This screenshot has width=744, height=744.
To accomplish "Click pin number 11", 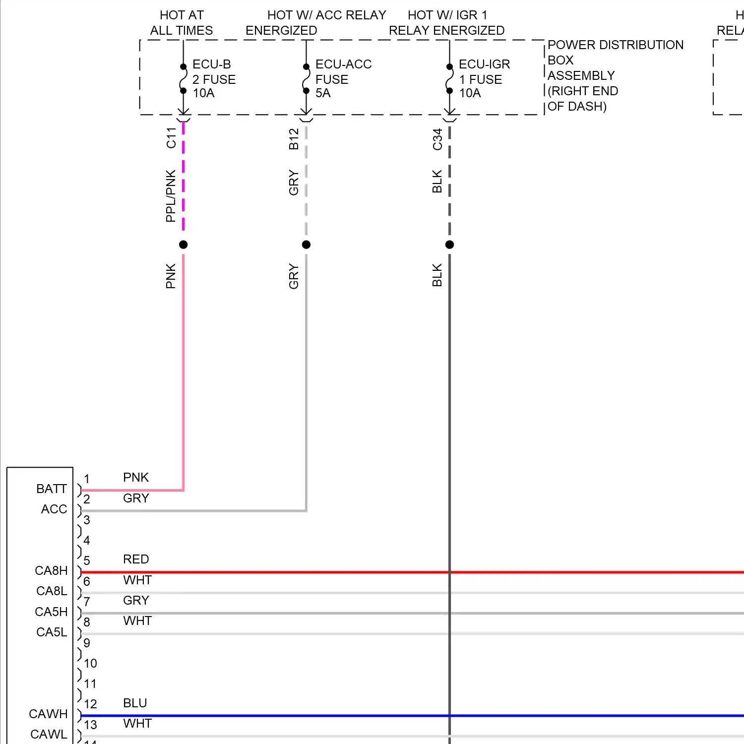I will point(90,684).
